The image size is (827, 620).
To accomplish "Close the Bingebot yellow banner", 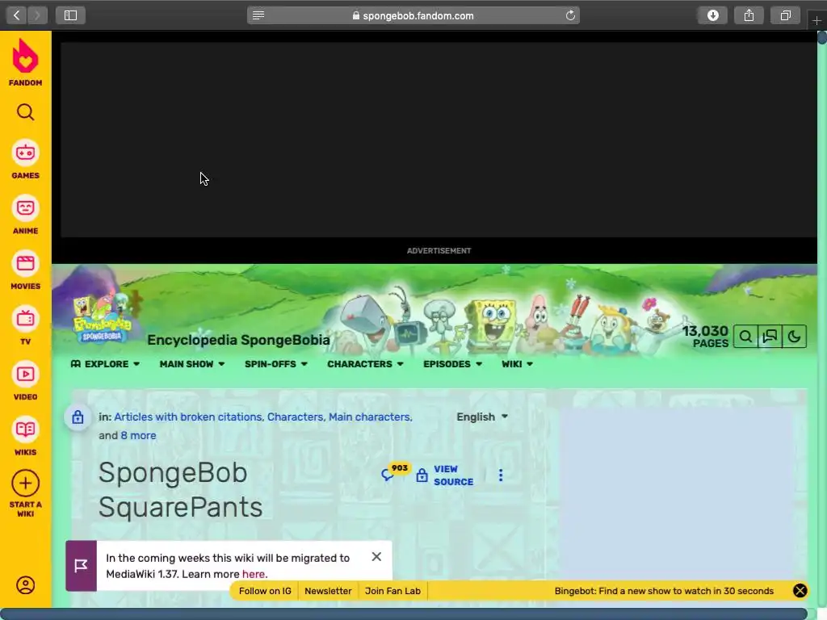I will click(x=800, y=590).
